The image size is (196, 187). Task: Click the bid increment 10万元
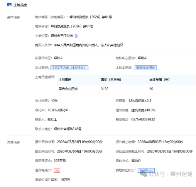tap(65, 180)
